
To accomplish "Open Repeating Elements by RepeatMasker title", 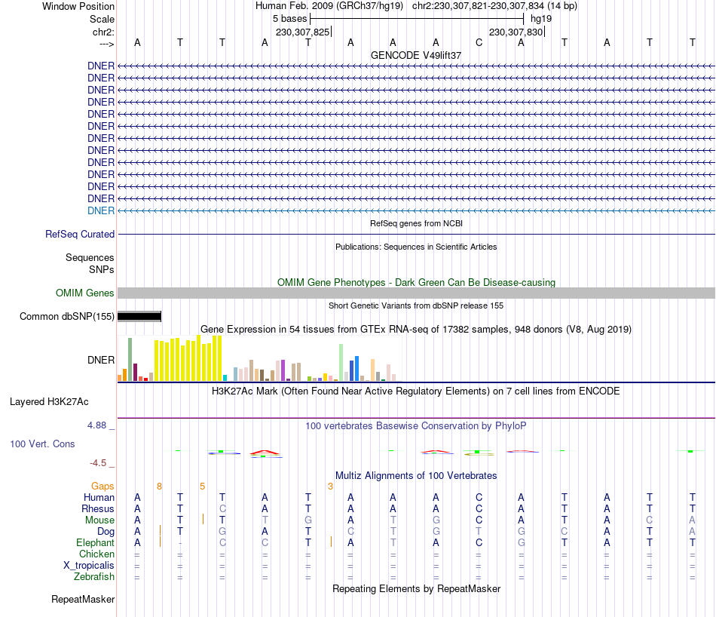I will (416, 588).
